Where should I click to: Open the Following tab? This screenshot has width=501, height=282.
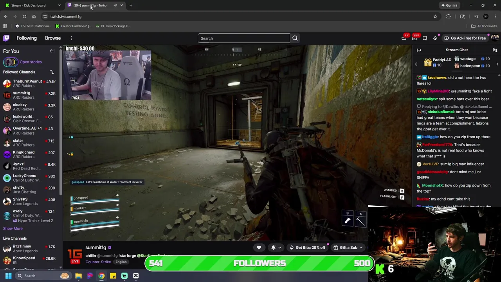click(x=27, y=38)
